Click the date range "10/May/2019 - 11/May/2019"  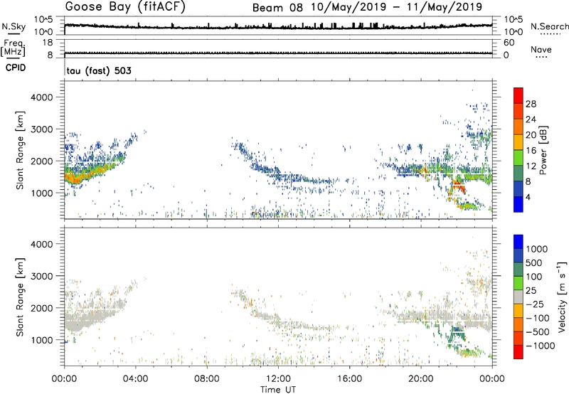(x=396, y=7)
